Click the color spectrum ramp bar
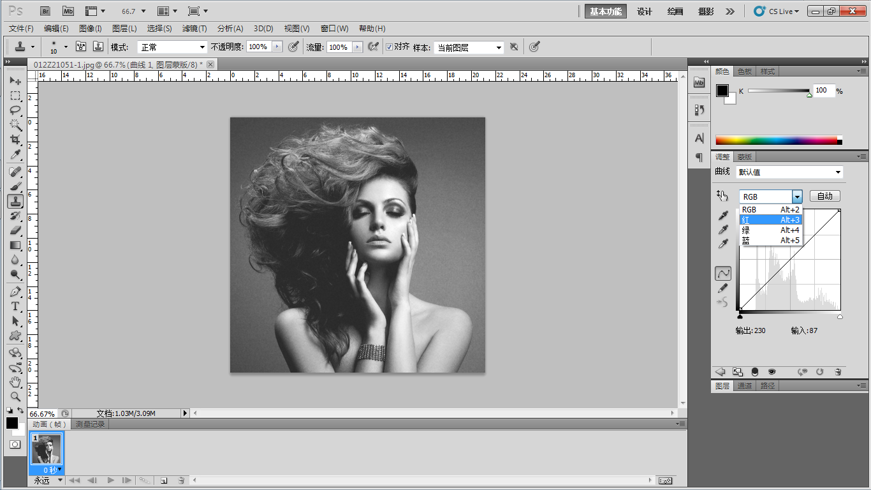Image resolution: width=871 pixels, height=490 pixels. point(776,140)
